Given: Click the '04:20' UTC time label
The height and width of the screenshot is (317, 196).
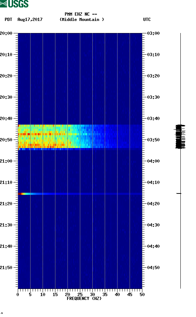Looking at the screenshot, I should coord(153,204).
